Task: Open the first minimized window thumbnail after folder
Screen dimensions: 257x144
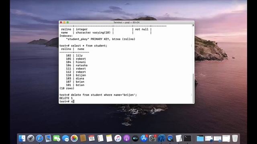Action: 209,139
